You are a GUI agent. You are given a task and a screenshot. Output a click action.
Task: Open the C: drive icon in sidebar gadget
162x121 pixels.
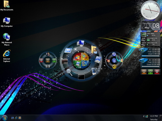coord(143,50)
